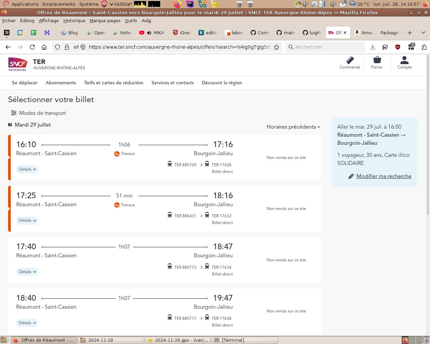Open Firefox downloads arrow icon

pyautogui.click(x=373, y=47)
